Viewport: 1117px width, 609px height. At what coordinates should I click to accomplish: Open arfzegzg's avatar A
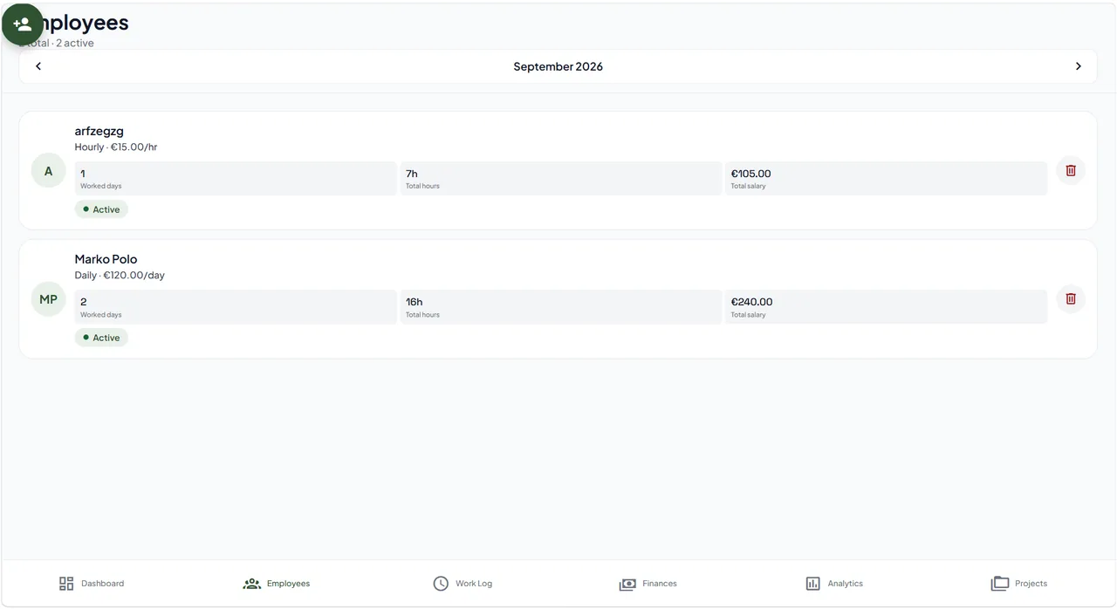coord(49,171)
